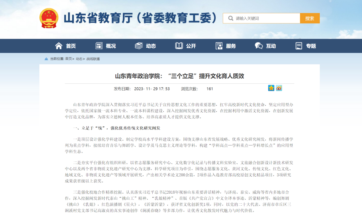Click the small home icon in breadcrumb
The width and height of the screenshot is (362, 217).
click(46, 59)
